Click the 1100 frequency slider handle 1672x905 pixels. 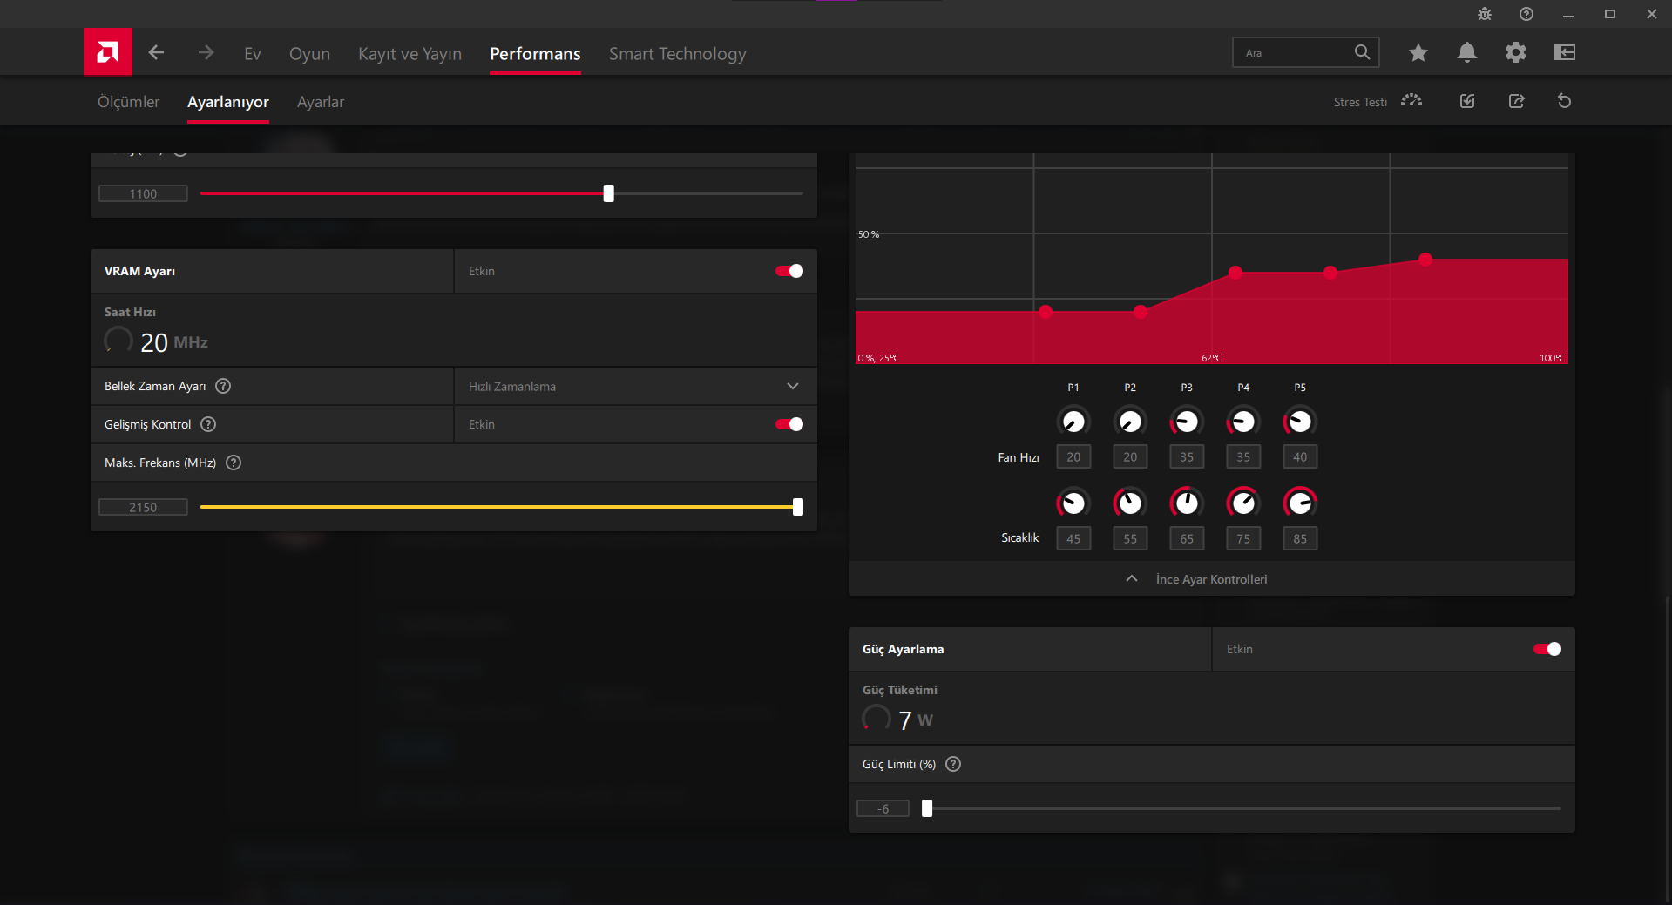tap(609, 193)
